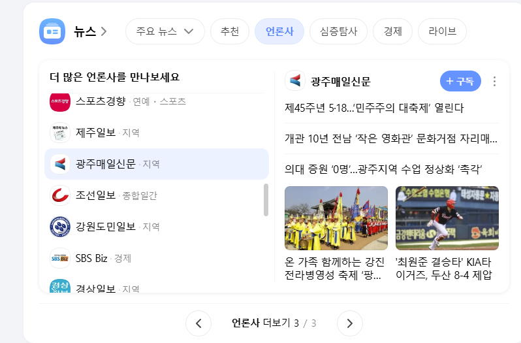
Task: Click the 제주일보 logo icon
Action: pos(60,133)
